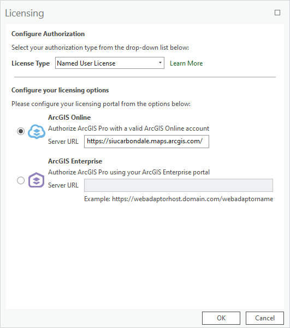290x328 pixels.
Task: Open the License Type dropdown
Action: 109,63
